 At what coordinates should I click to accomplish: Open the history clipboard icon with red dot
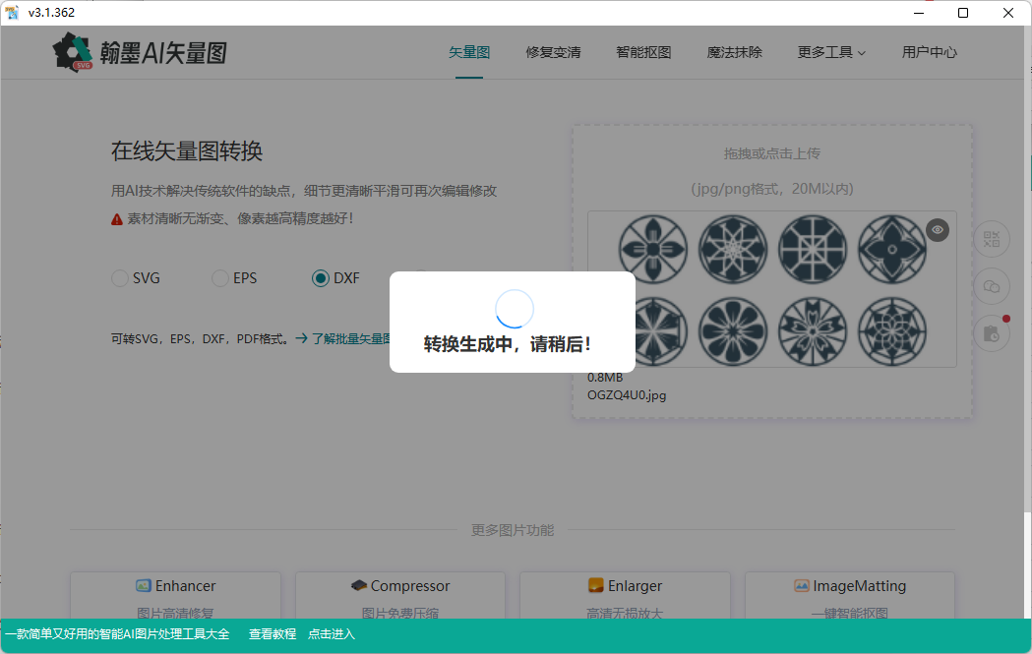click(x=992, y=333)
